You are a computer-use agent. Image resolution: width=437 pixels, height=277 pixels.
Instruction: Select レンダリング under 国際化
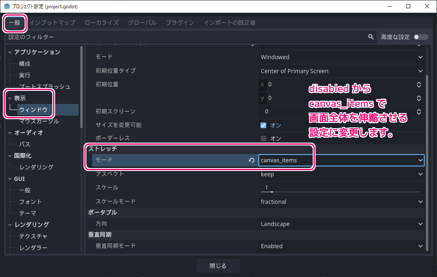[x=36, y=167]
